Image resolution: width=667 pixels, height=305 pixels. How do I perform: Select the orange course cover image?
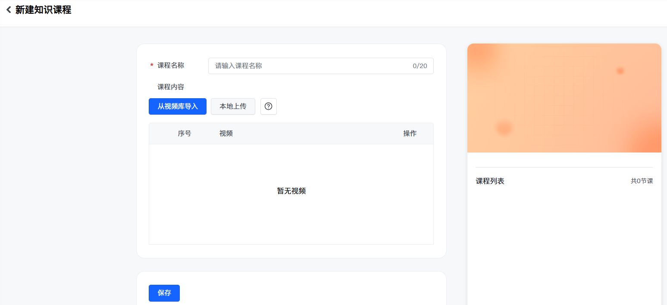click(x=564, y=98)
